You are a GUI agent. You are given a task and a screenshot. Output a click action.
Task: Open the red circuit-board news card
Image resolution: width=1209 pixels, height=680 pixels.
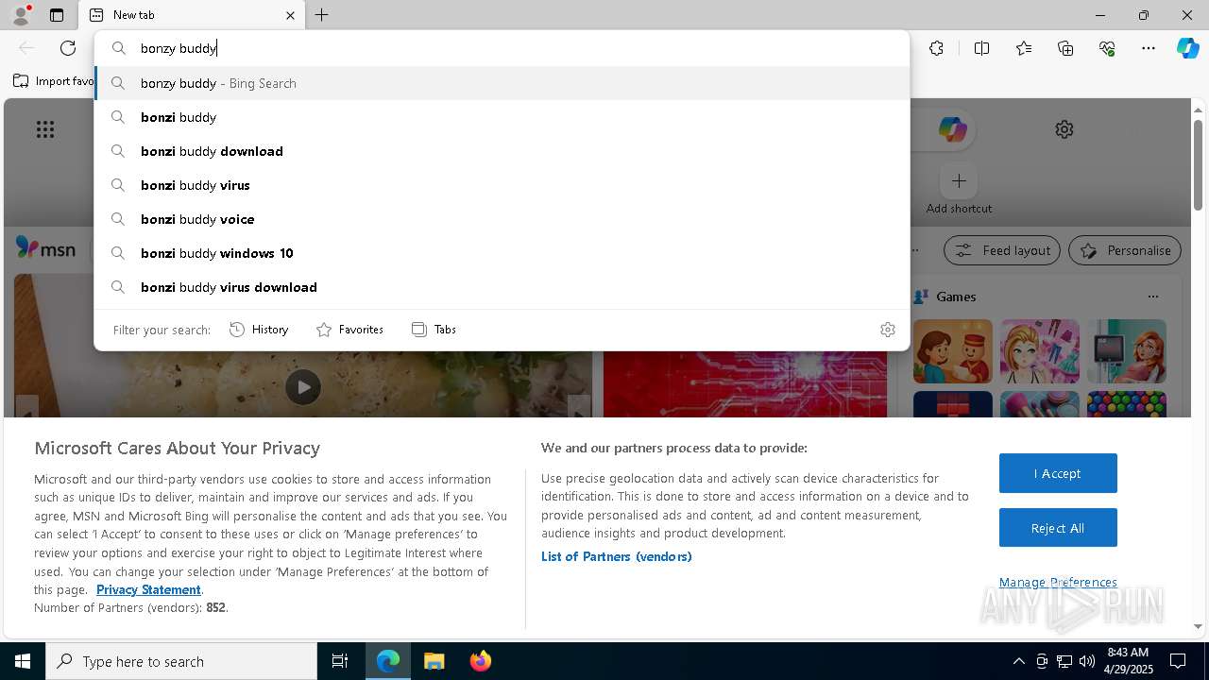[x=745, y=384]
